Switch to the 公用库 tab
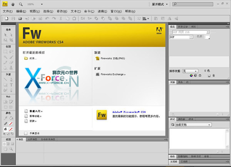 (x=184, y=162)
